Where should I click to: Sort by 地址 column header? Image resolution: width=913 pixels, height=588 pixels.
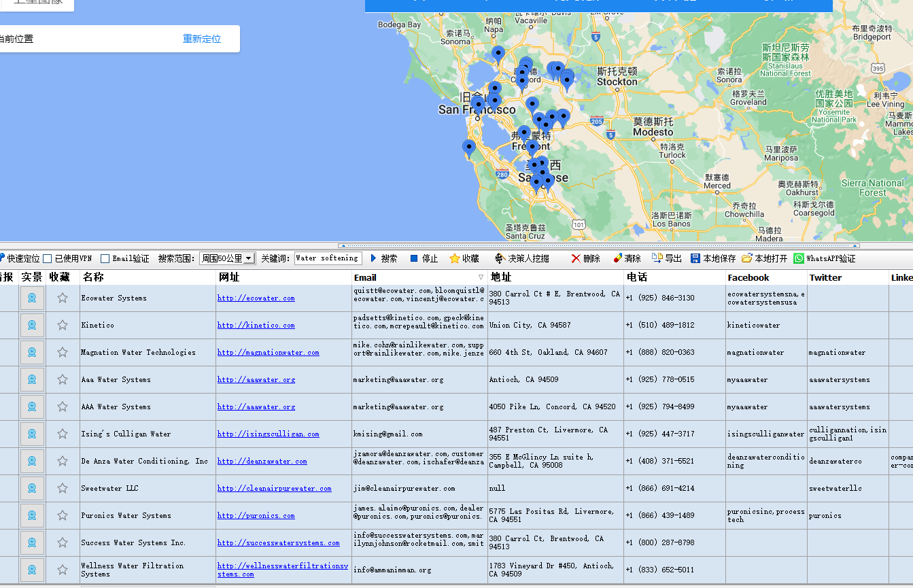pos(555,277)
